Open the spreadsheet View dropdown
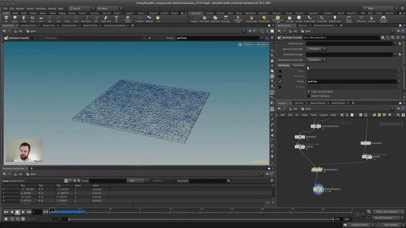This screenshot has width=406, height=228. 137,180
